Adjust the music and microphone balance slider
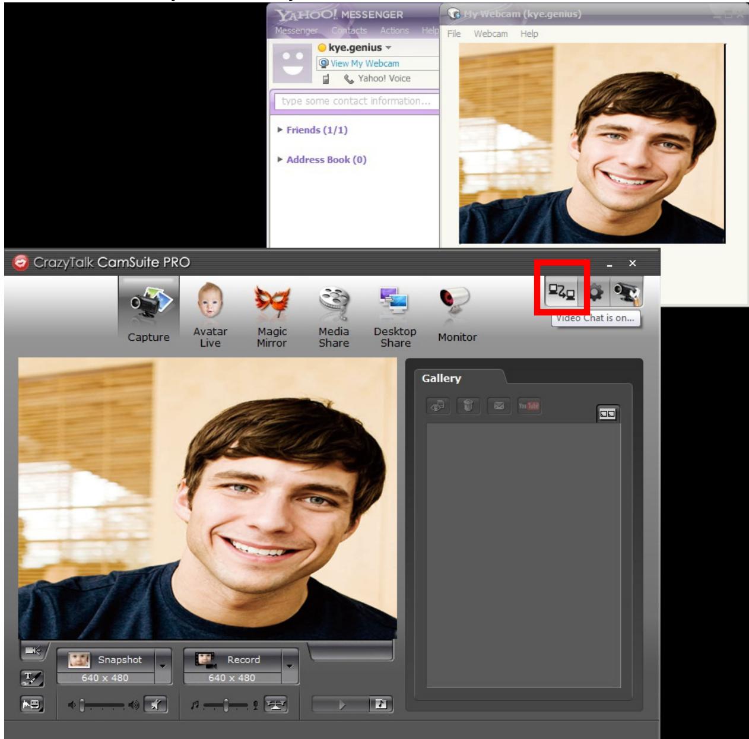Image resolution: width=749 pixels, height=739 pixels. (226, 705)
